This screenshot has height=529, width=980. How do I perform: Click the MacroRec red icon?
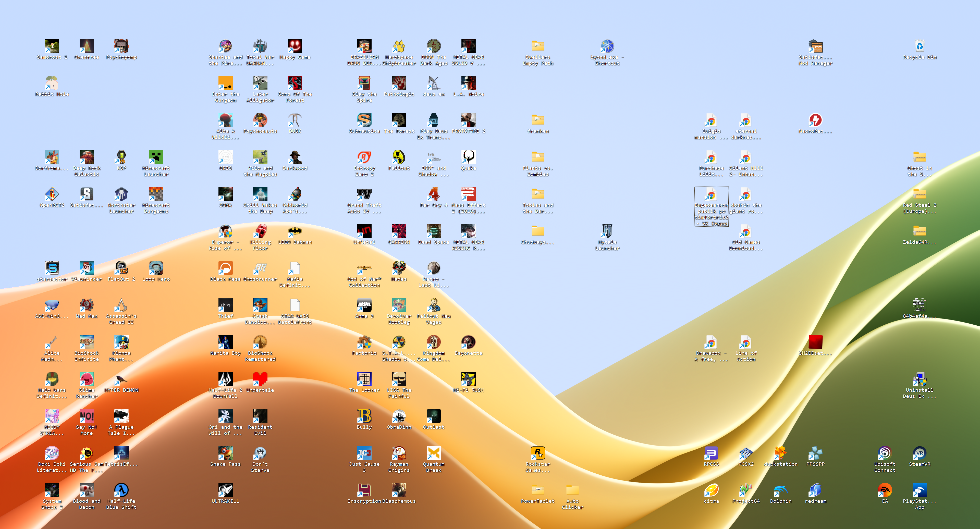[x=815, y=120]
